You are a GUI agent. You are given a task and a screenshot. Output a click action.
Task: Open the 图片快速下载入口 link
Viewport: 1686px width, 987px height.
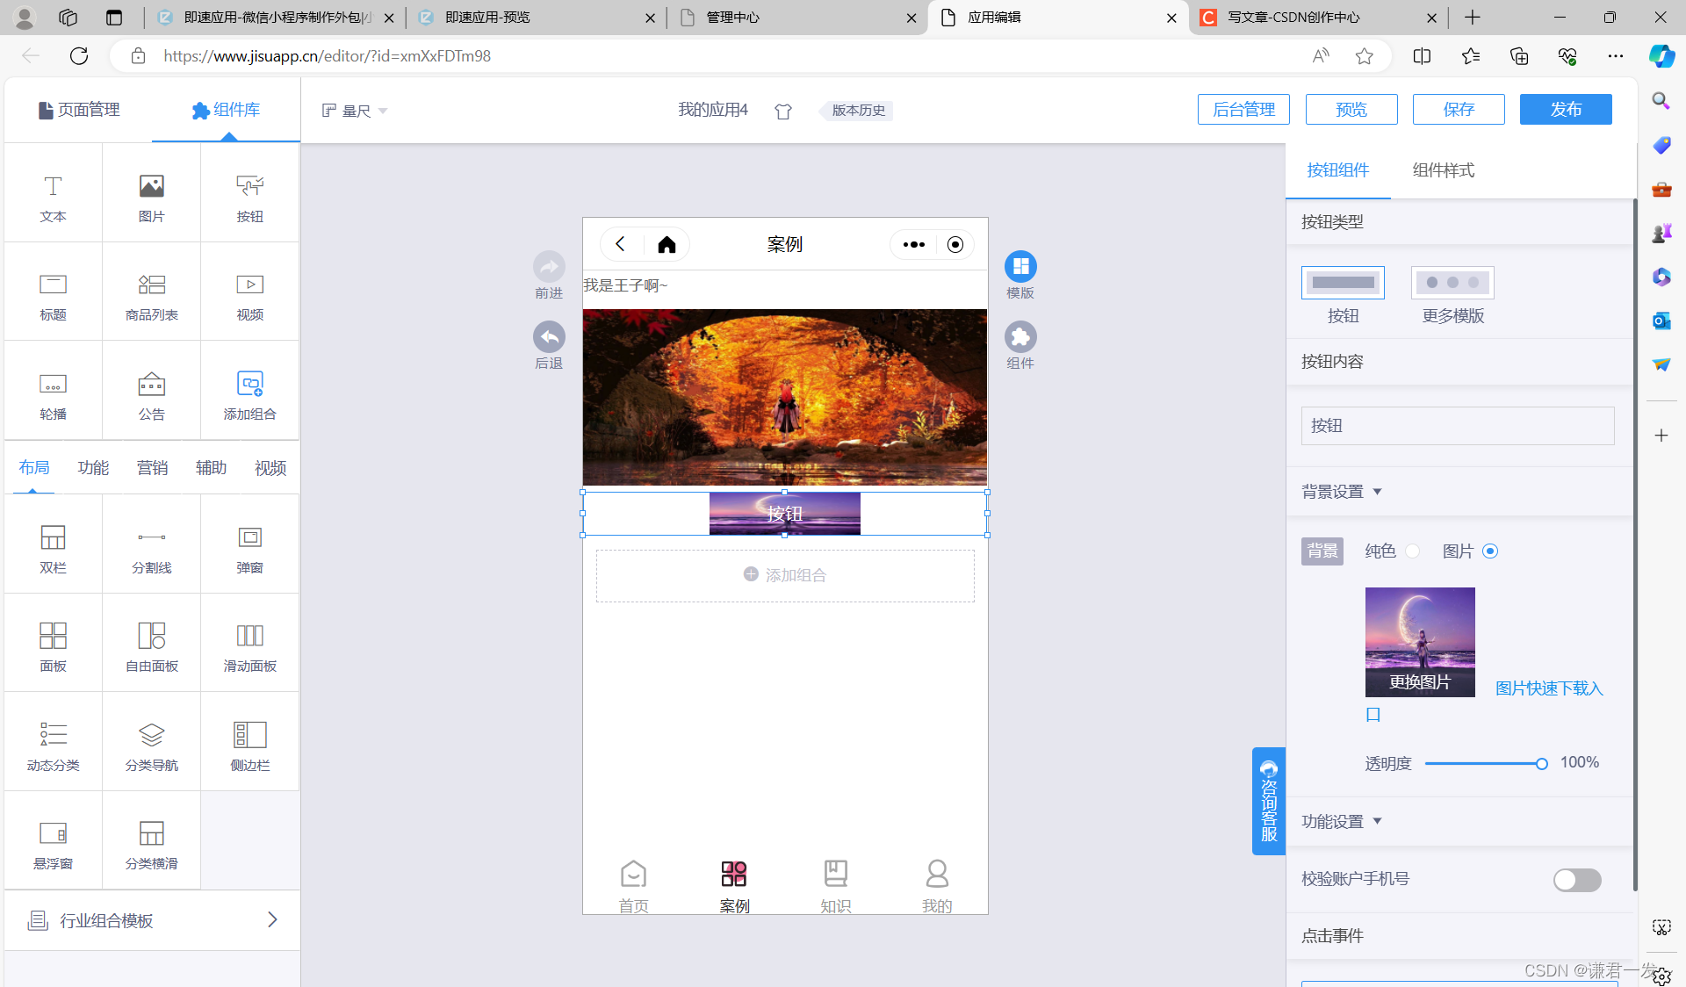1548,688
